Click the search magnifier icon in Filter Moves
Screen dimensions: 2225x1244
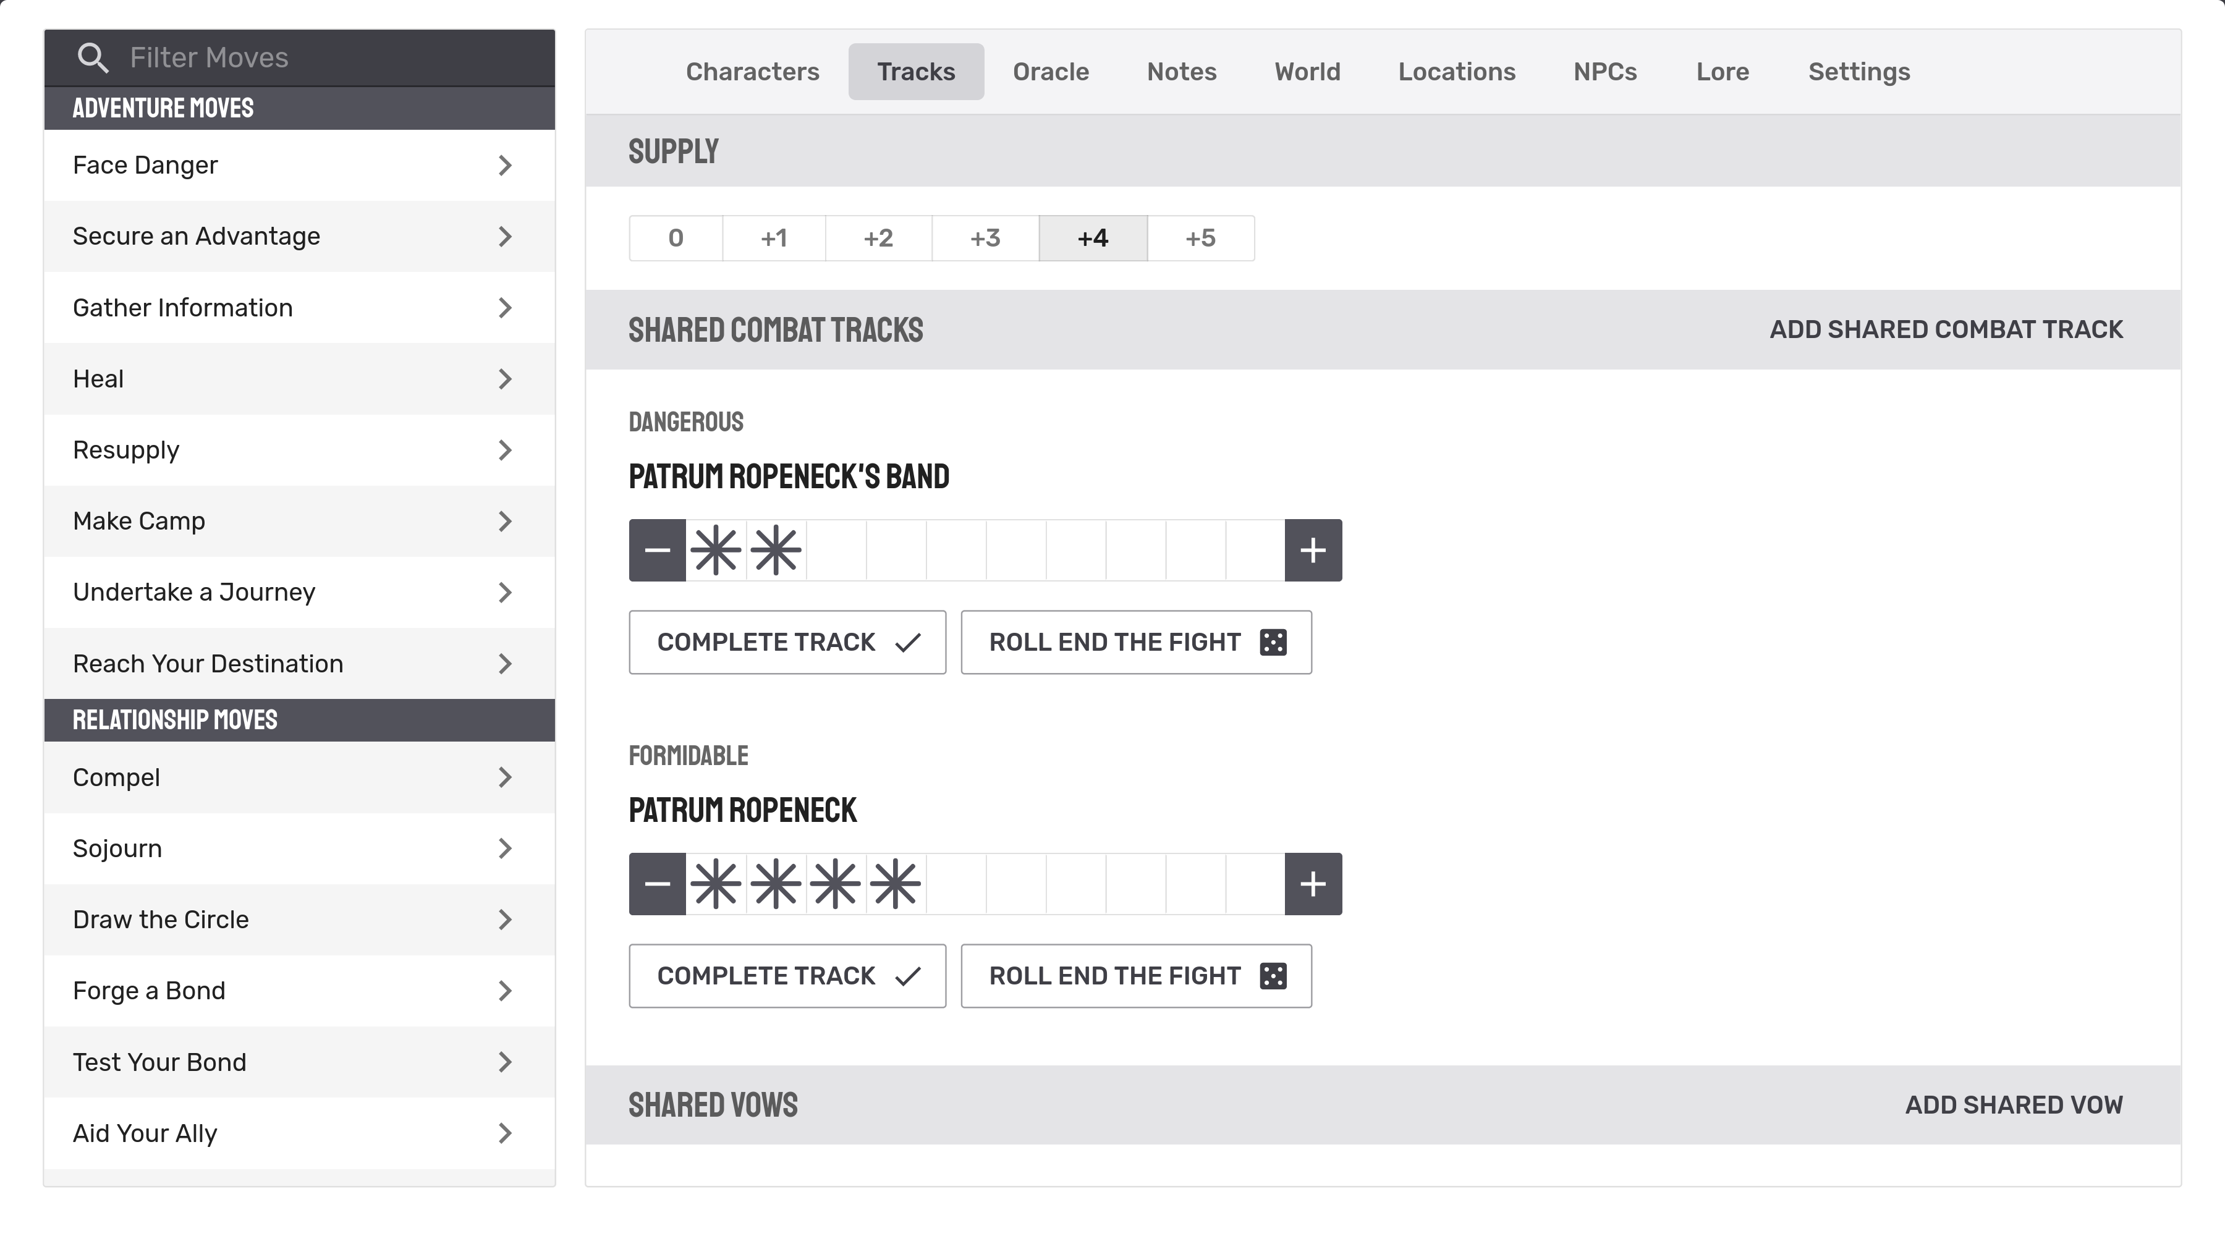pos(93,58)
